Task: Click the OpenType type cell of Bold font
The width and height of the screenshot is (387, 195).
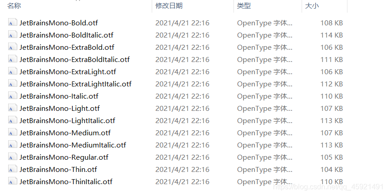Action: tap(264, 23)
